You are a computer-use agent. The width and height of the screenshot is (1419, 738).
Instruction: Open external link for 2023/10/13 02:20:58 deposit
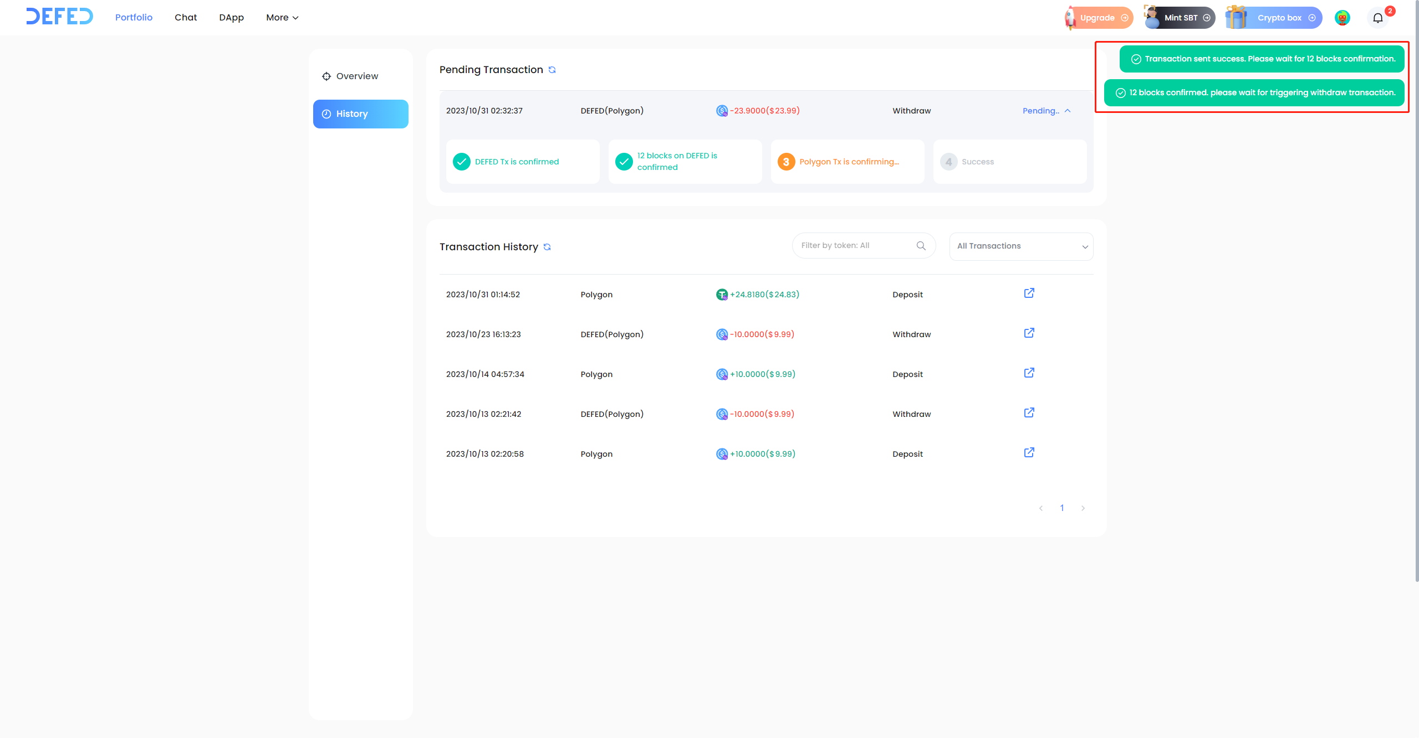(1029, 453)
